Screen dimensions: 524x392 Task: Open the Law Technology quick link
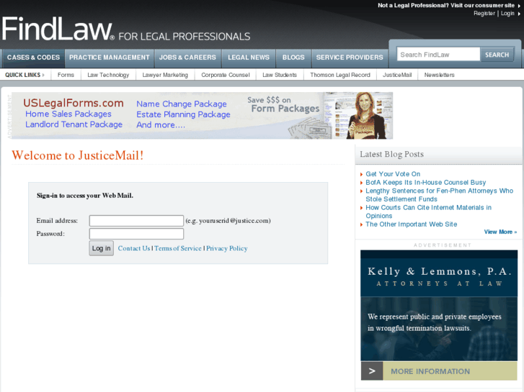tap(108, 75)
